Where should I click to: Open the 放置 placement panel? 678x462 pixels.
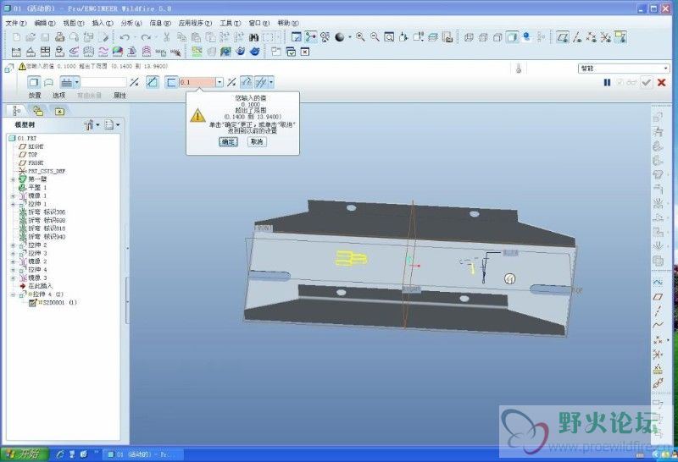(35, 95)
